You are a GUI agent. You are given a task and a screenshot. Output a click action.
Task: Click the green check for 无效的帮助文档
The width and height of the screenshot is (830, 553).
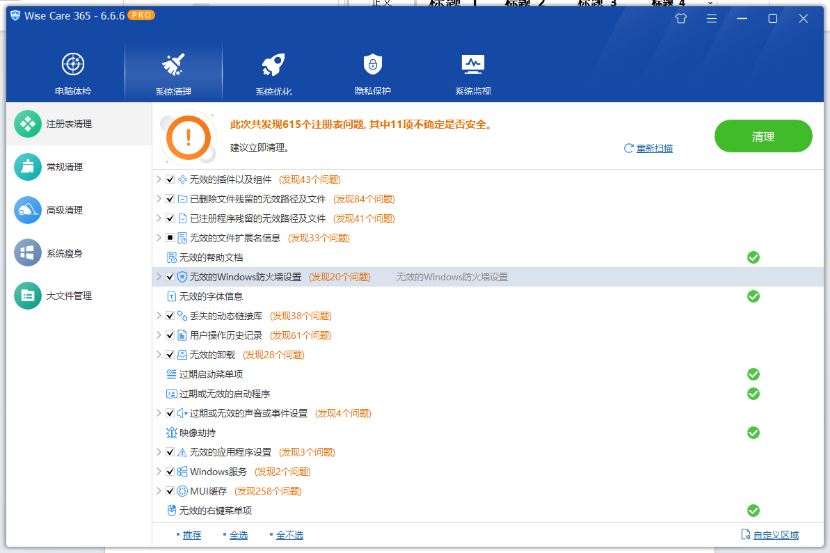pos(753,257)
